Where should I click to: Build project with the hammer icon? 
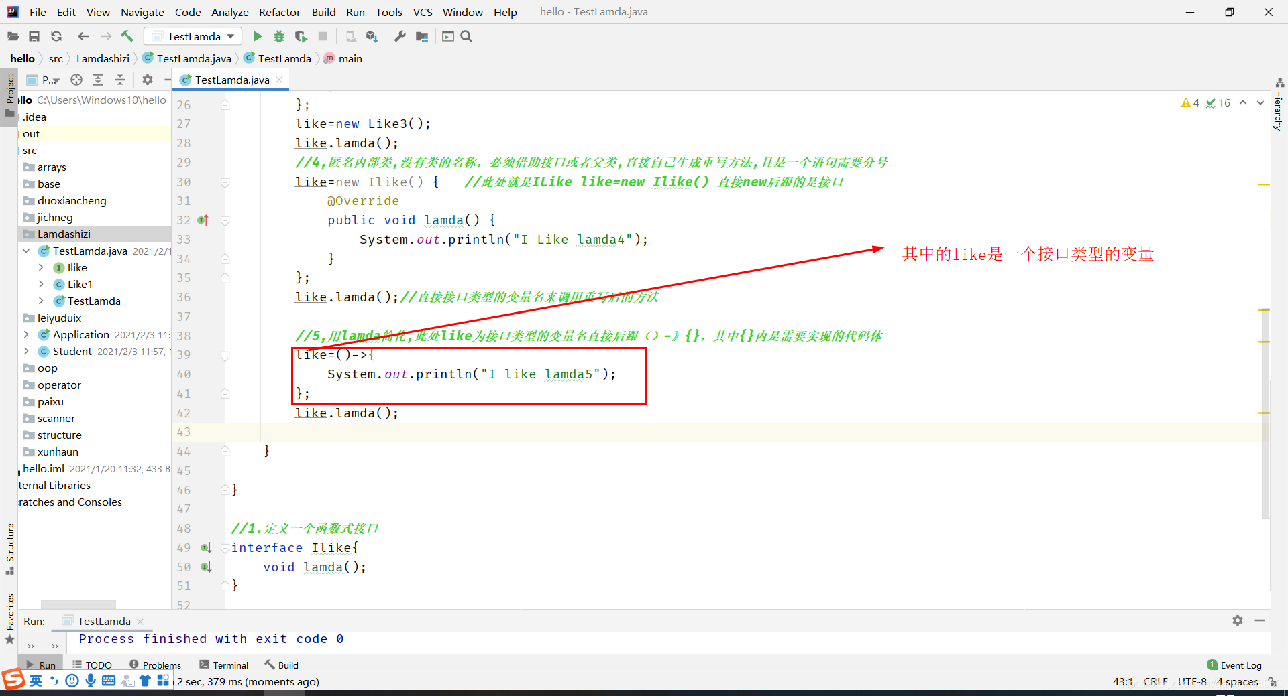[127, 36]
